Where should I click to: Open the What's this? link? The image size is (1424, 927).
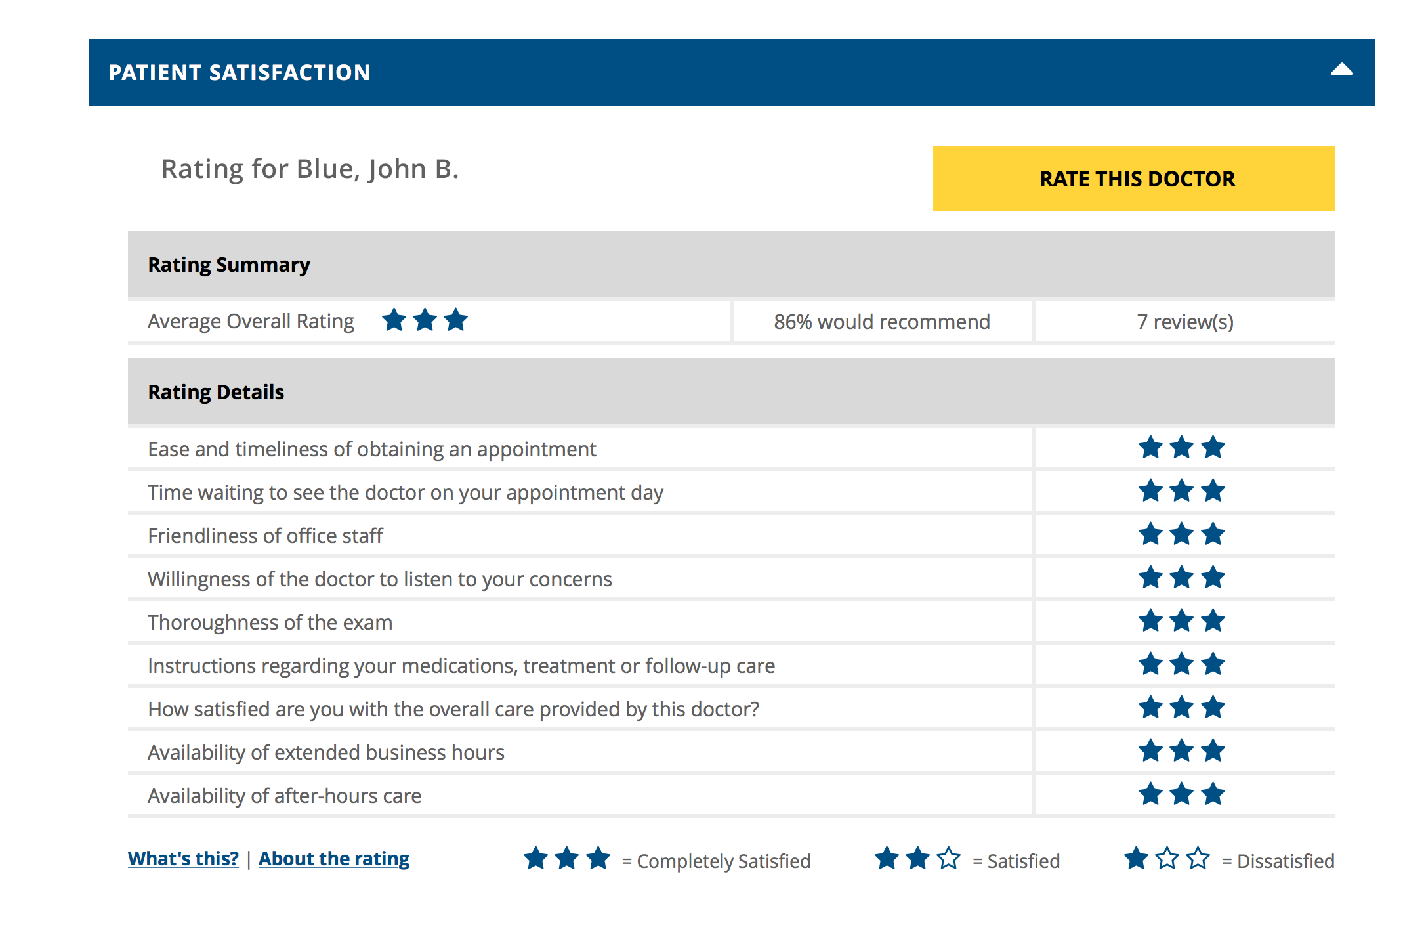[x=183, y=859]
